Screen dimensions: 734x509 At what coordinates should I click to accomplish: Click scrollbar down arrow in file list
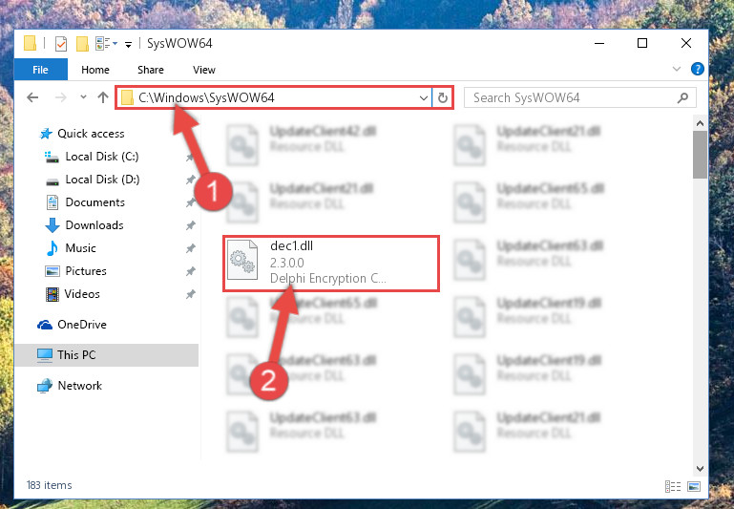[700, 469]
